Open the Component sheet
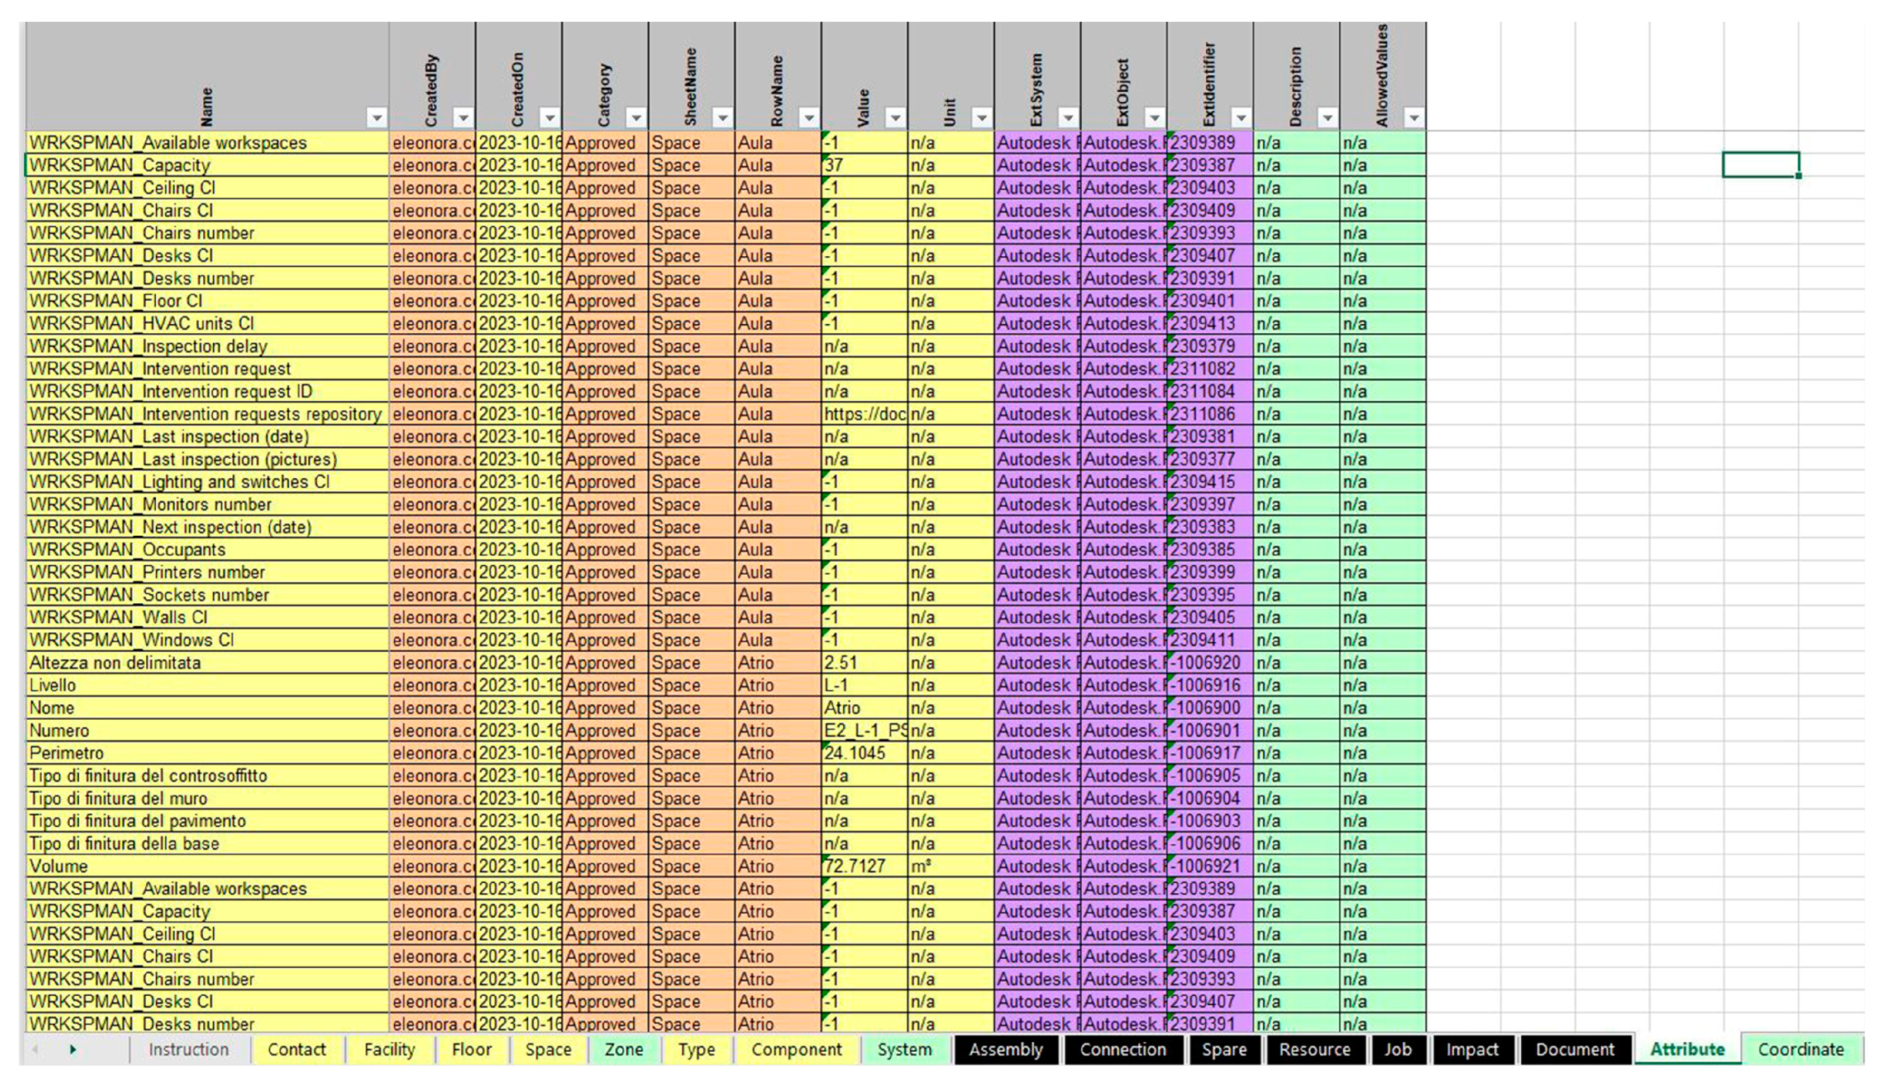 pos(797,1050)
